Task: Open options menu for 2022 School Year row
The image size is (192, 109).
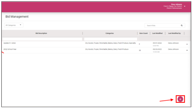Action: point(187,50)
